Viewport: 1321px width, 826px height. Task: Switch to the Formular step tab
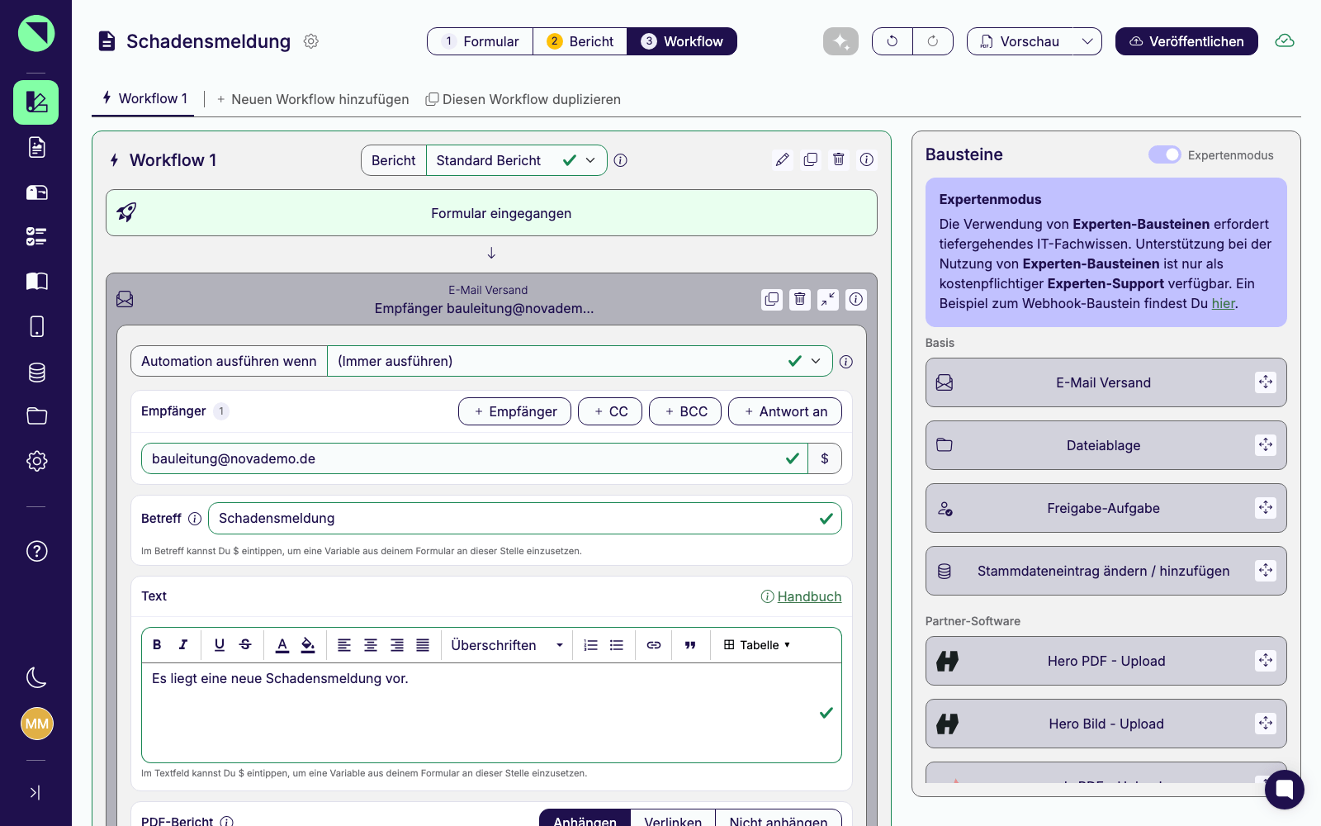coord(480,41)
